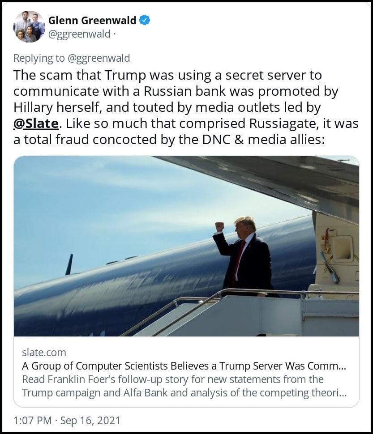Screen dimensions: 373x434
Task: Open the Glenn Greenwald display name
Action: click(x=92, y=20)
